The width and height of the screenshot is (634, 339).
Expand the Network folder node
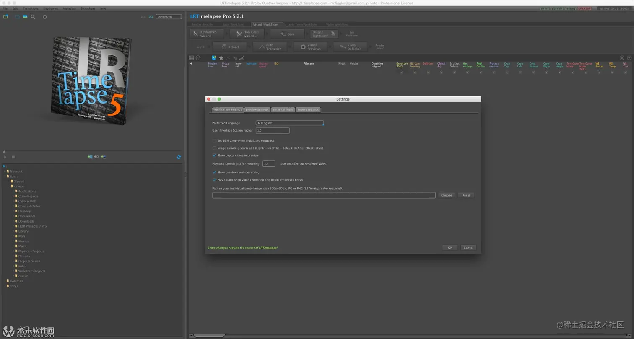(5, 171)
